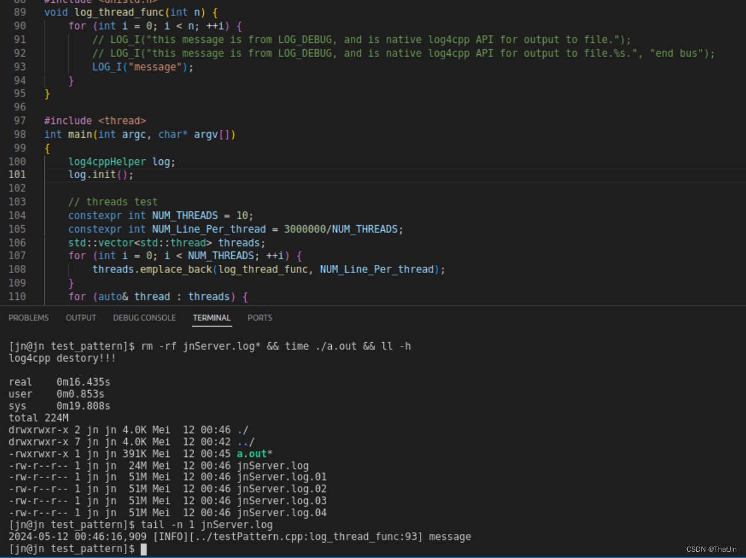Click jnServer.log.02 in the terminal listing

[282, 489]
